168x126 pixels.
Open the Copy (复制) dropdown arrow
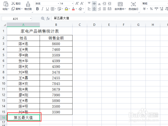click(22, 9)
